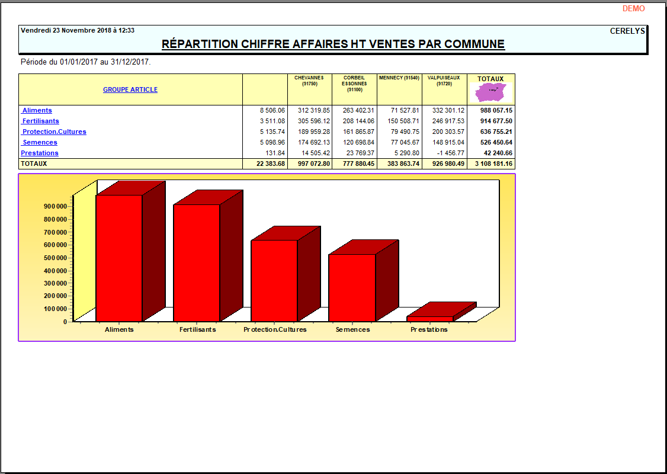This screenshot has width=667, height=474.
Task: Select the TOTAUX row label at bottom
Action: pyautogui.click(x=34, y=164)
